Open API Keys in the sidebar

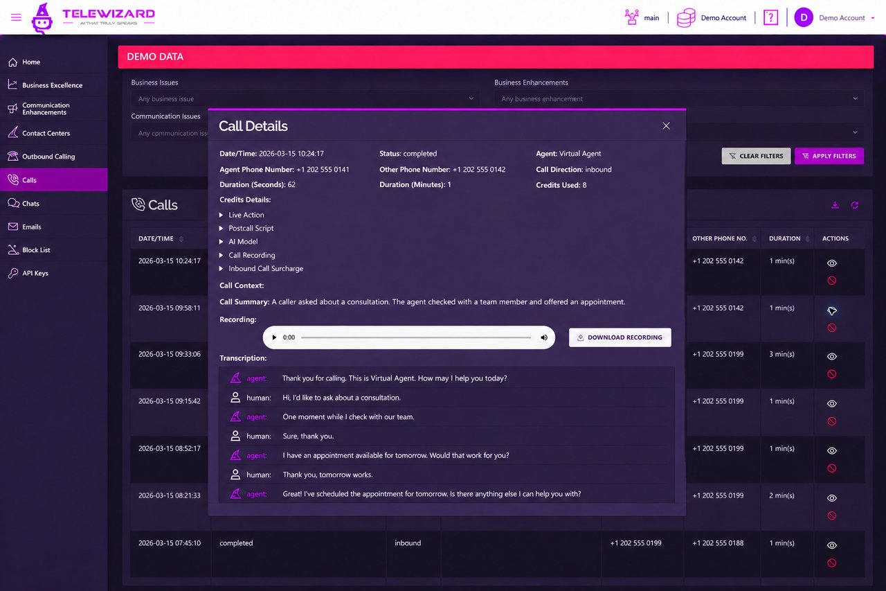(x=54, y=274)
